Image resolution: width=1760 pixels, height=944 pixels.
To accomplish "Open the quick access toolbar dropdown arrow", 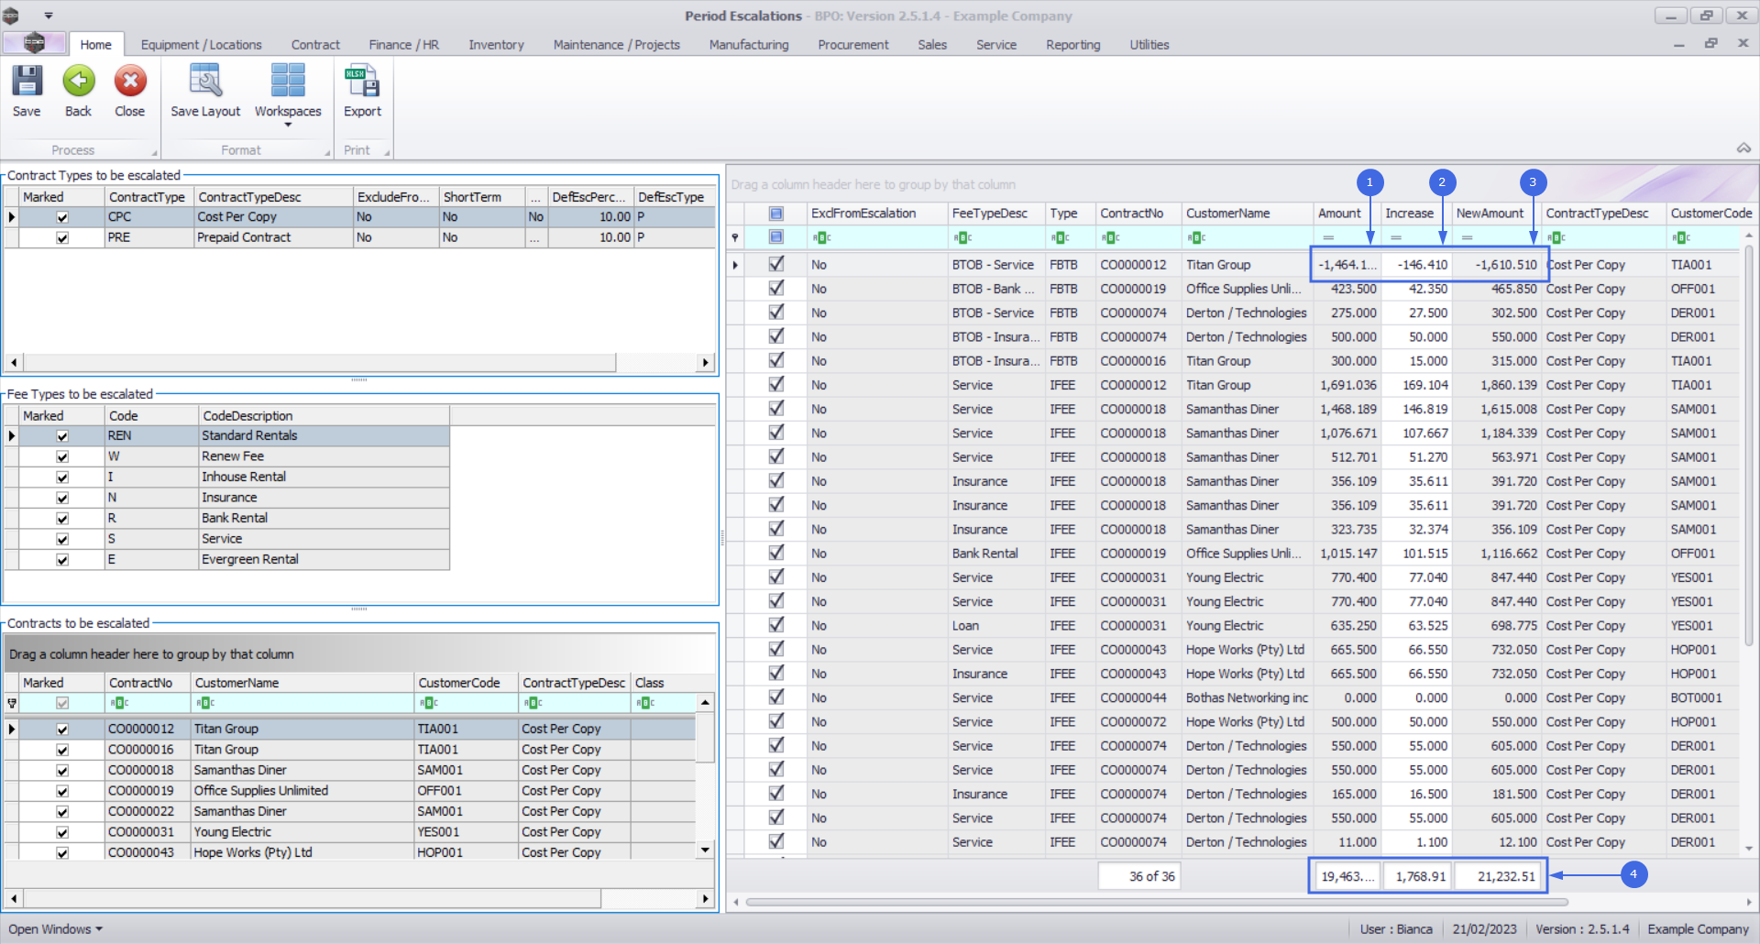I will (x=49, y=16).
